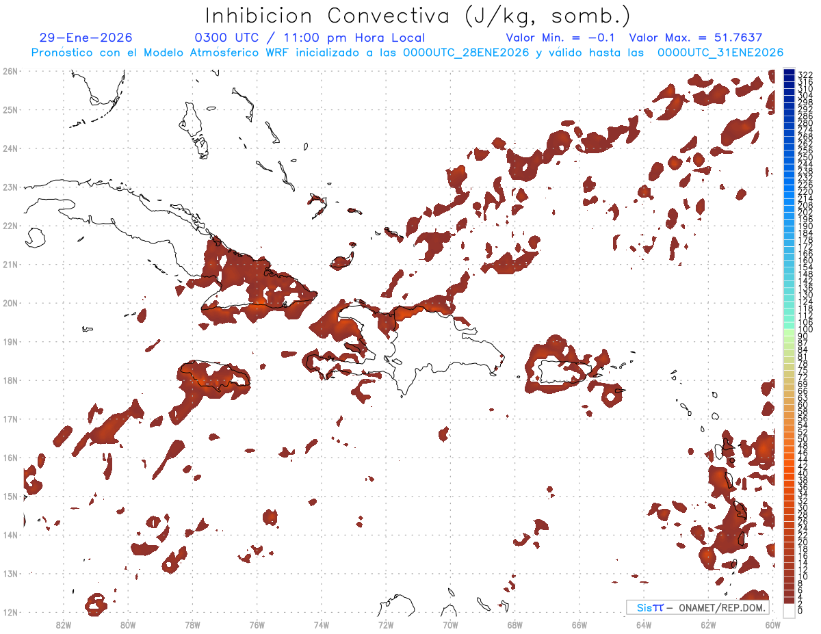This screenshot has height=634, width=821.
Task: Click the colorbar value label '124'
Action: (805, 302)
